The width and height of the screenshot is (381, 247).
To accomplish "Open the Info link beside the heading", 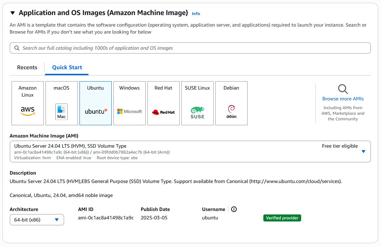I will click(x=196, y=14).
